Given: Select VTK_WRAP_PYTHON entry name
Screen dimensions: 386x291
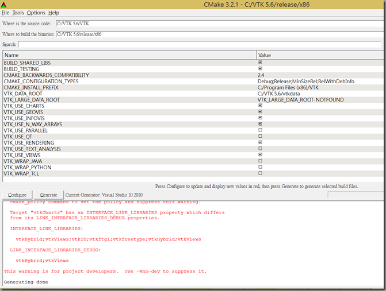Looking at the screenshot, I should click(28, 167).
